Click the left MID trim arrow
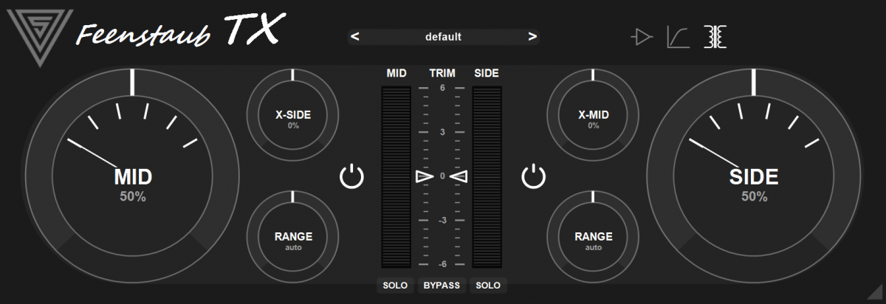 424,176
